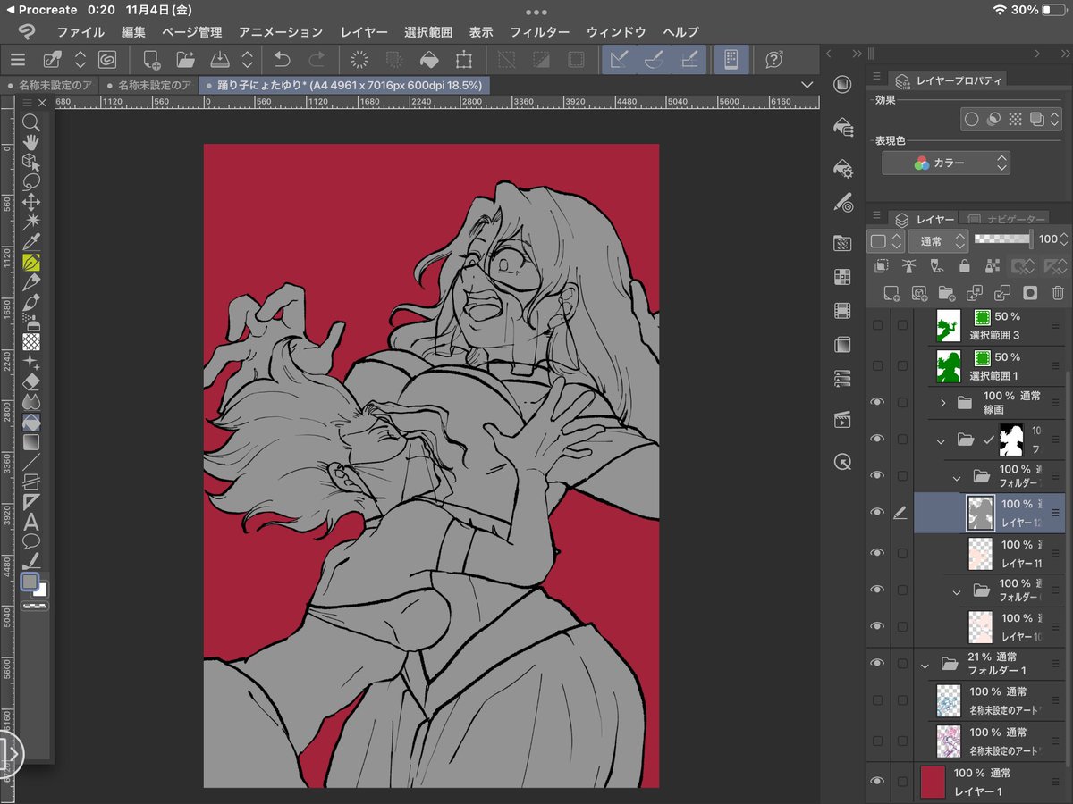
Task: Select the Text tool
Action: 31,523
